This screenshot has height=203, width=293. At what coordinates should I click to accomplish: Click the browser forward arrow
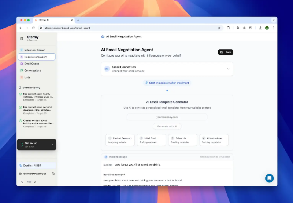pyautogui.click(x=27, y=28)
